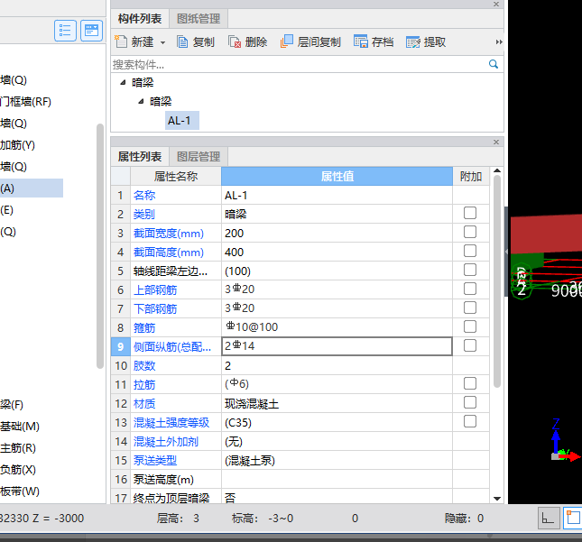
Task: Click the panel collapse arrow beside viewport
Action: 506,252
